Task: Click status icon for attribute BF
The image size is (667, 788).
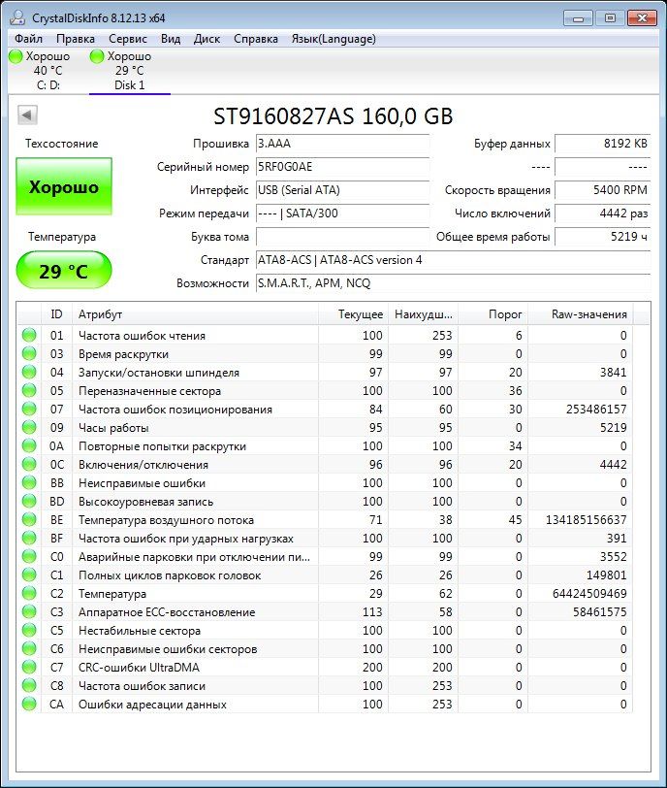Action: coord(30,538)
